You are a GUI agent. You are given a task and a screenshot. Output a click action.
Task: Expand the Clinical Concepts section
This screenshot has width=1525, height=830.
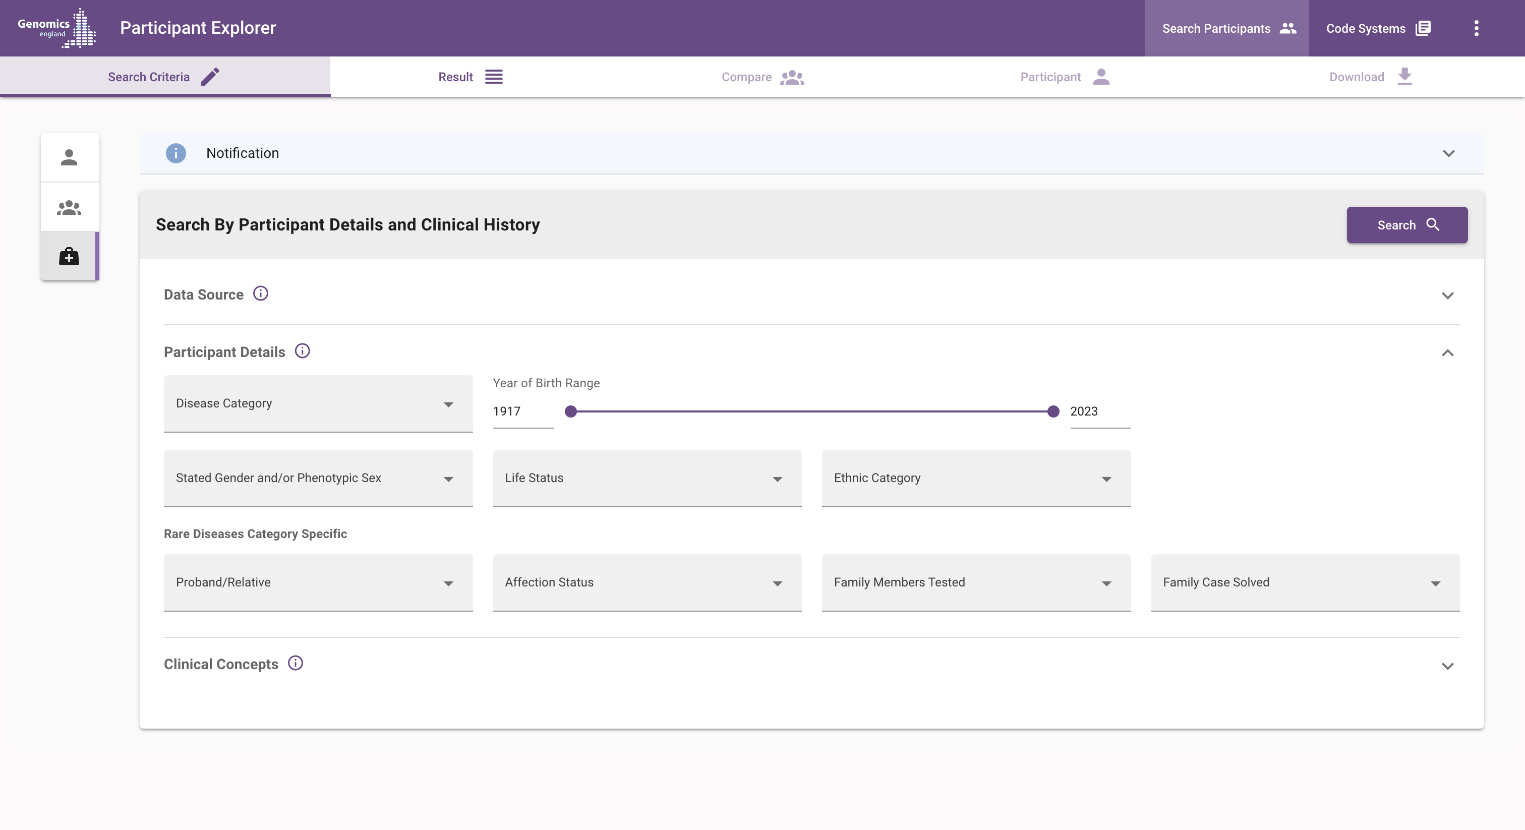click(x=1447, y=666)
